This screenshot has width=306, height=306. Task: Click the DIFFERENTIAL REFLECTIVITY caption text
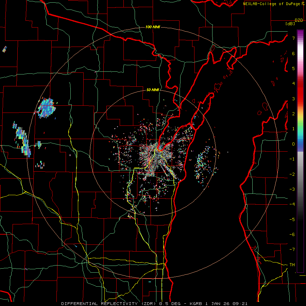[x=100, y=304]
